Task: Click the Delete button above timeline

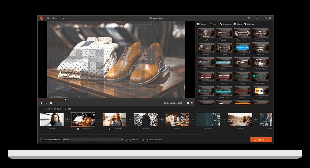Action: tap(58, 109)
